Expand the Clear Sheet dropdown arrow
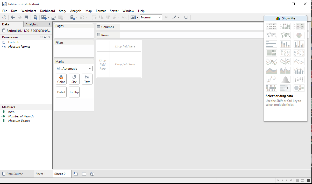Viewport: 312px width, 184px height. 65,18
